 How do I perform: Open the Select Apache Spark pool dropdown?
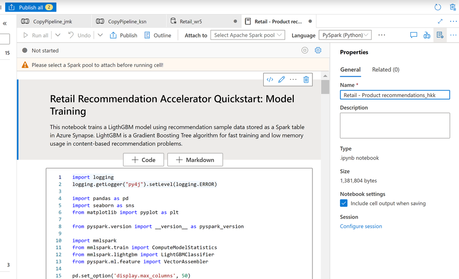(248, 35)
